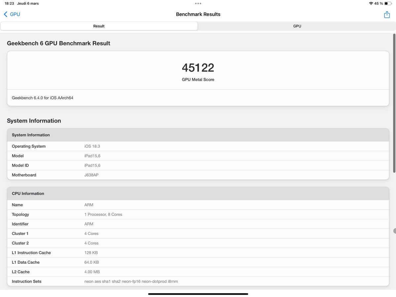The height and width of the screenshot is (297, 396).
Task: Select the neon aes sha1 instruction sets value
Action: pyautogui.click(x=131, y=281)
